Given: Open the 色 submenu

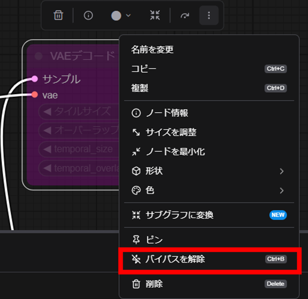Looking at the screenshot, I should pos(209,190).
